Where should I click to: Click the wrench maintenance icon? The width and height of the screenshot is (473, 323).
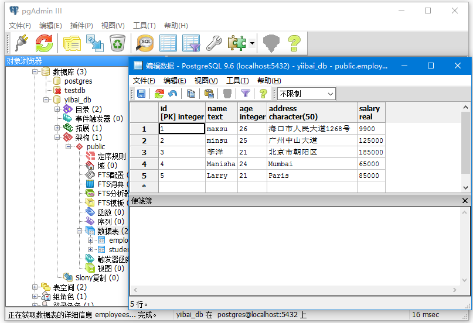214,43
